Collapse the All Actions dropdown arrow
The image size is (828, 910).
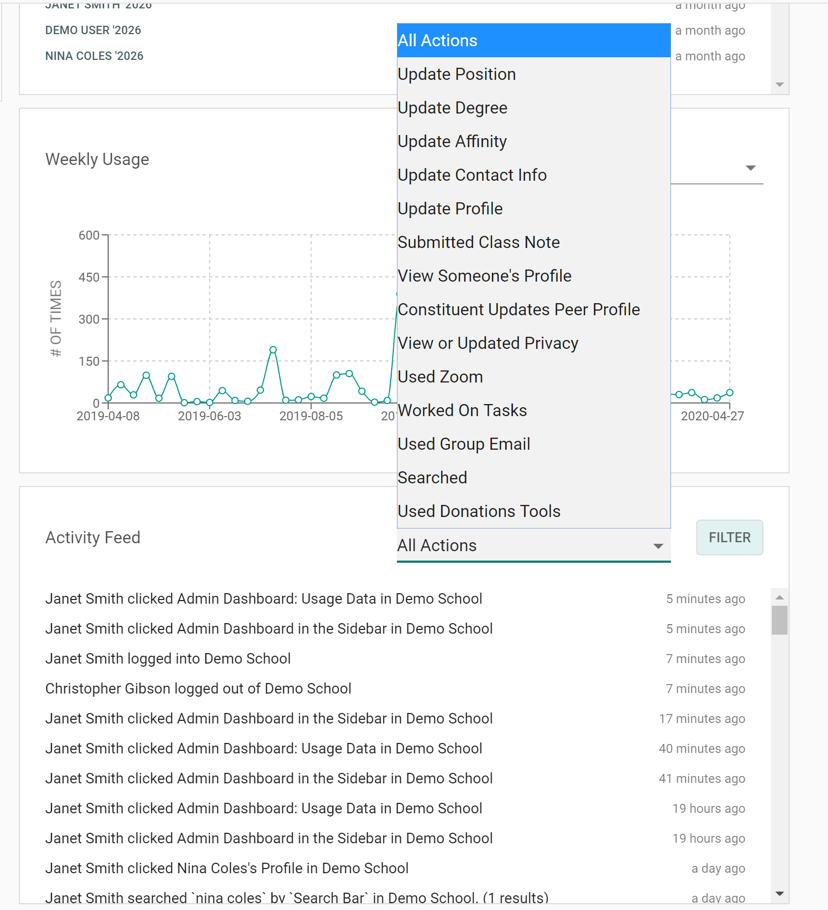tap(658, 546)
